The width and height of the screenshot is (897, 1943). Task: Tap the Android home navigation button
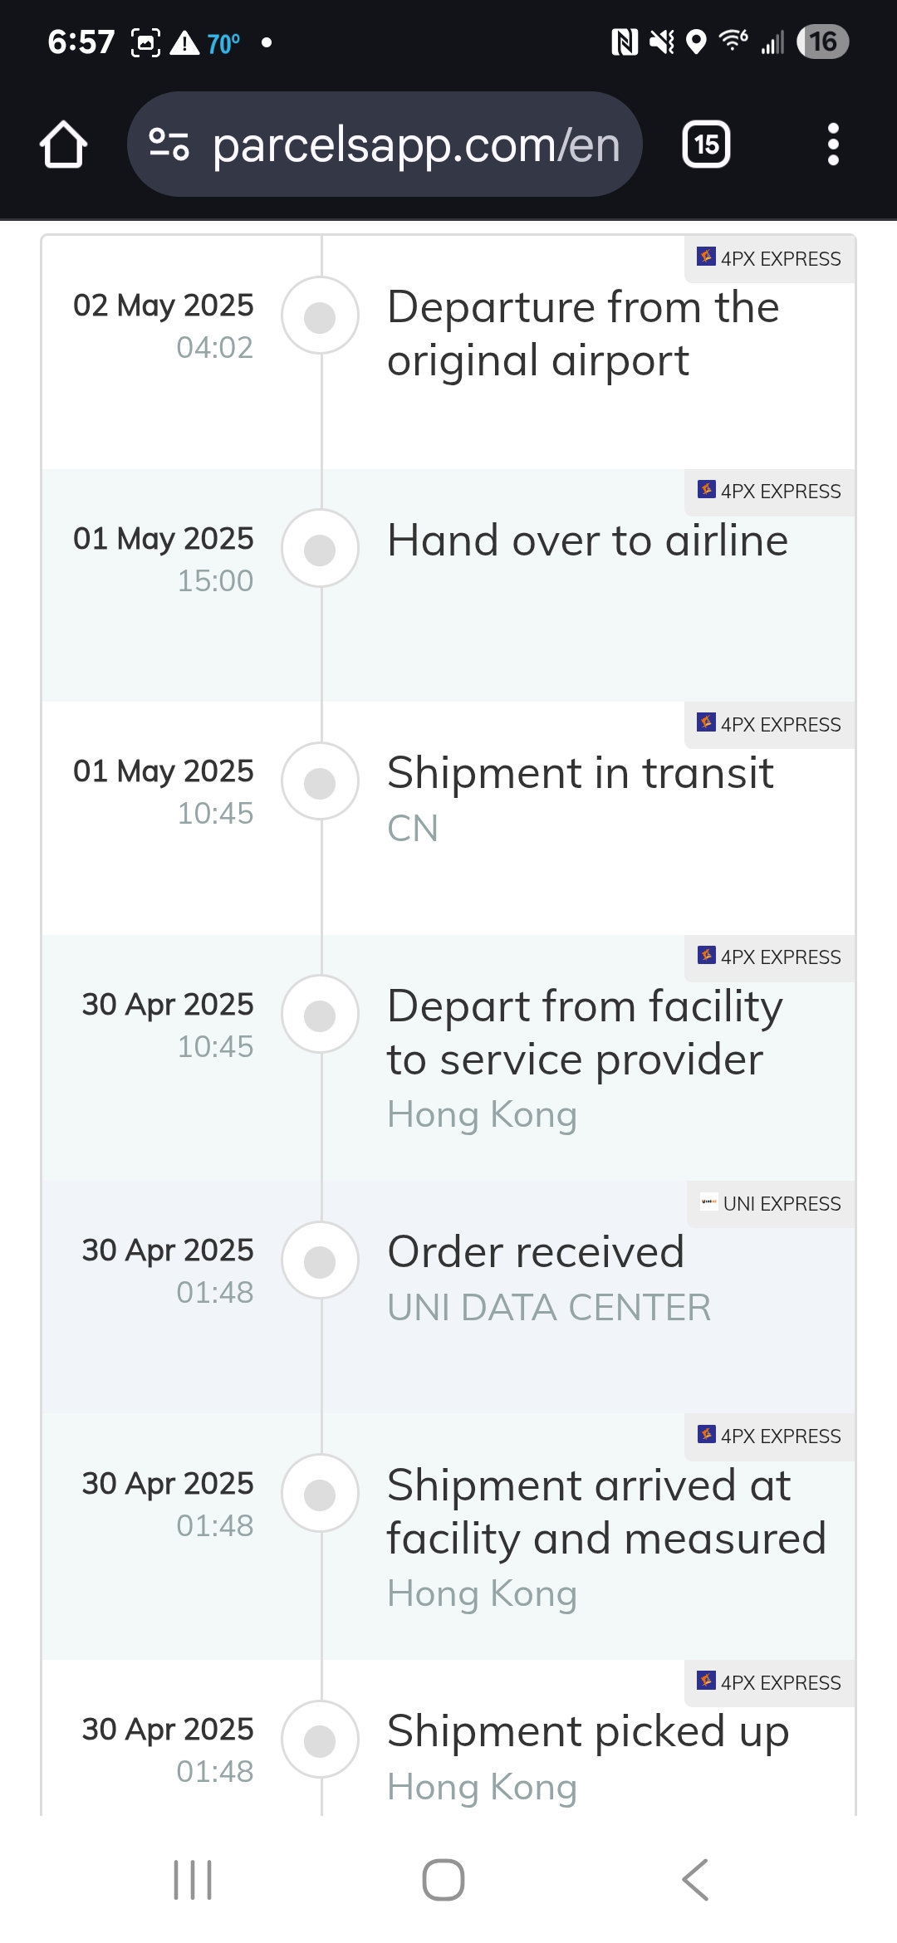pos(444,1880)
